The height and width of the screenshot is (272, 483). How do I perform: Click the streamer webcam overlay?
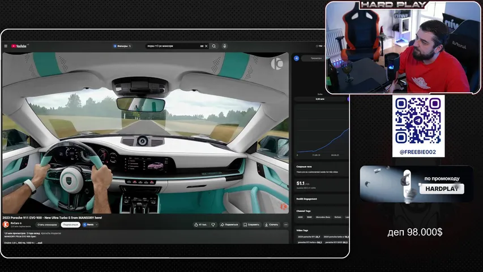(403, 48)
